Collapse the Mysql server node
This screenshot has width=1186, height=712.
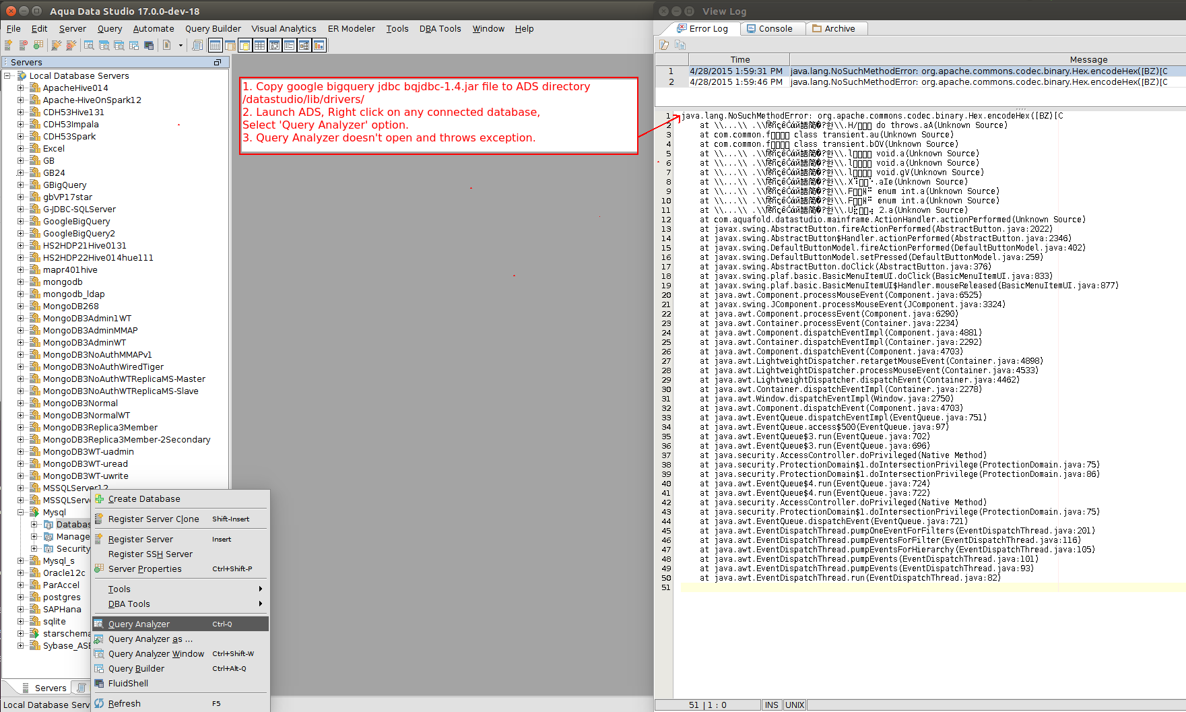point(21,512)
